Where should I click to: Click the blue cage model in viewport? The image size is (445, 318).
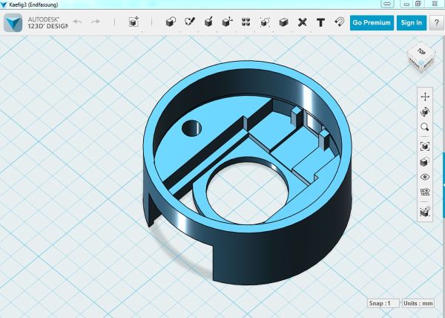[x=248, y=172]
